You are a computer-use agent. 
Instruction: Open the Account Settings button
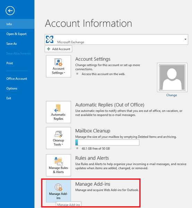point(58,66)
